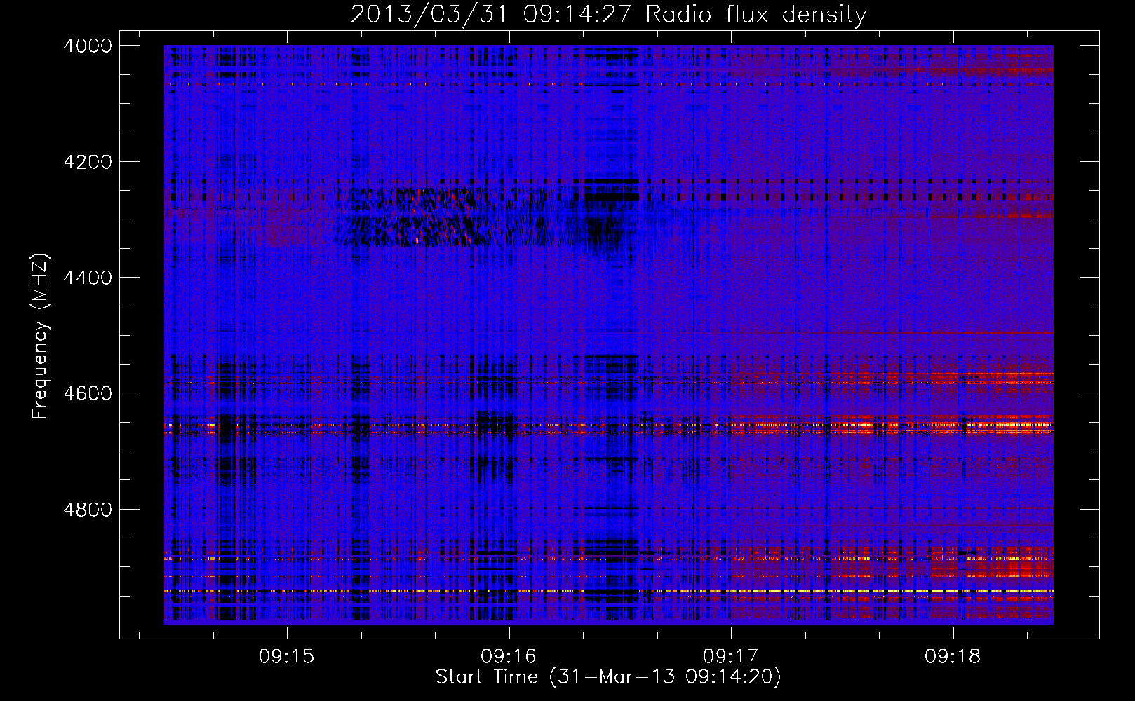
Task: Click the 4000 frequency axis label
Action: (88, 46)
